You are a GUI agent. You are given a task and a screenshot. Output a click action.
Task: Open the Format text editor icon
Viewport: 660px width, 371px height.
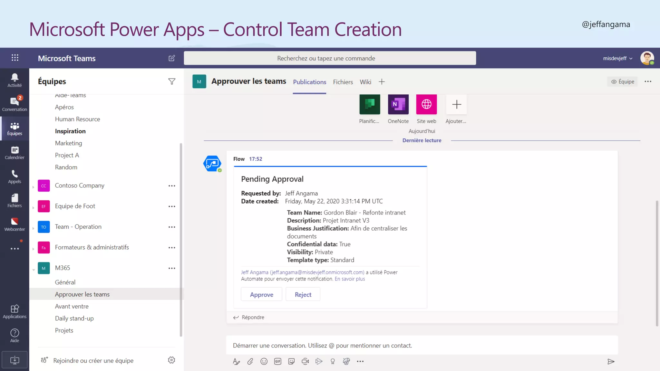coord(236,361)
